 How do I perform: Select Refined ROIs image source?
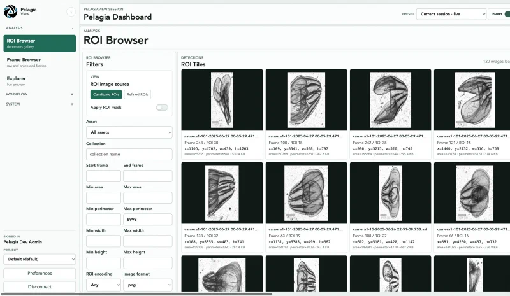pyautogui.click(x=137, y=95)
